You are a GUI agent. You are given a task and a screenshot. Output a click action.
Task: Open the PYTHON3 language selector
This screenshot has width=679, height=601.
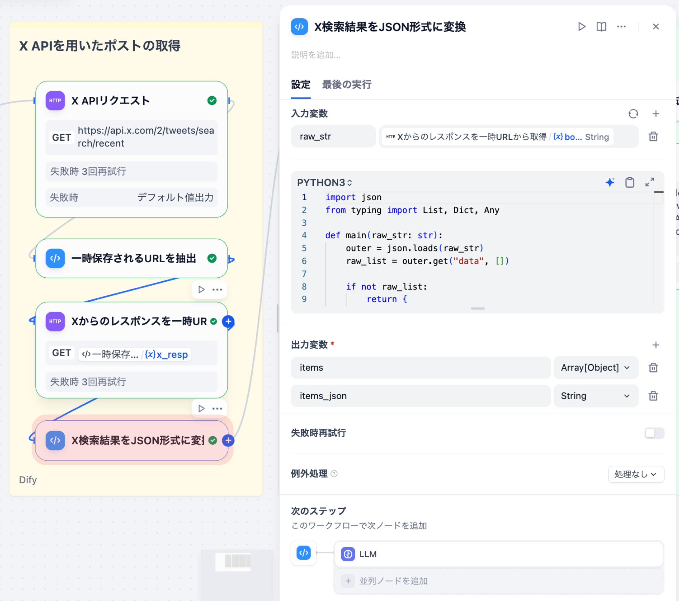pyautogui.click(x=324, y=182)
